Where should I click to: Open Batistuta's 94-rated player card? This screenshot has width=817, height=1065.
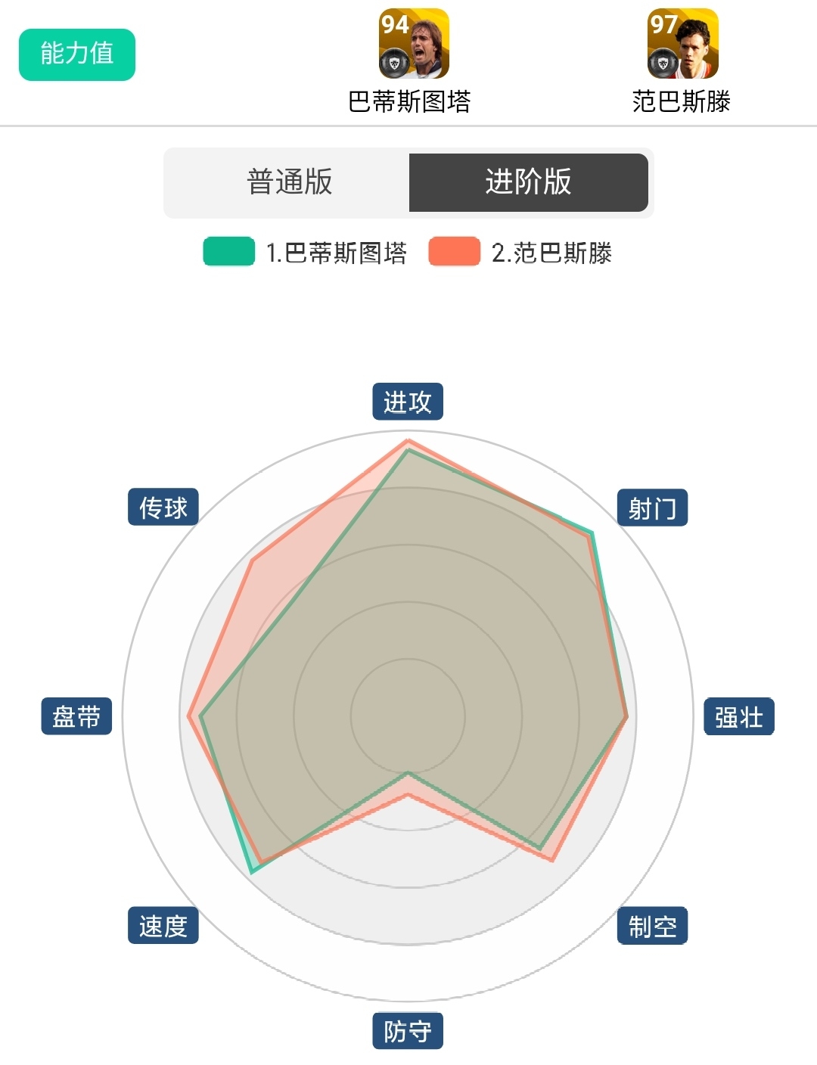point(414,44)
